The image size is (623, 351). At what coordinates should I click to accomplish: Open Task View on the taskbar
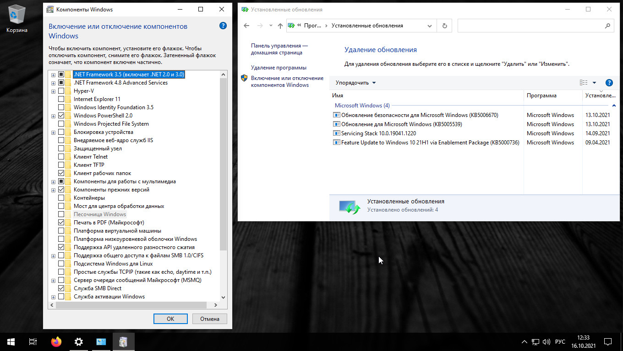click(33, 342)
